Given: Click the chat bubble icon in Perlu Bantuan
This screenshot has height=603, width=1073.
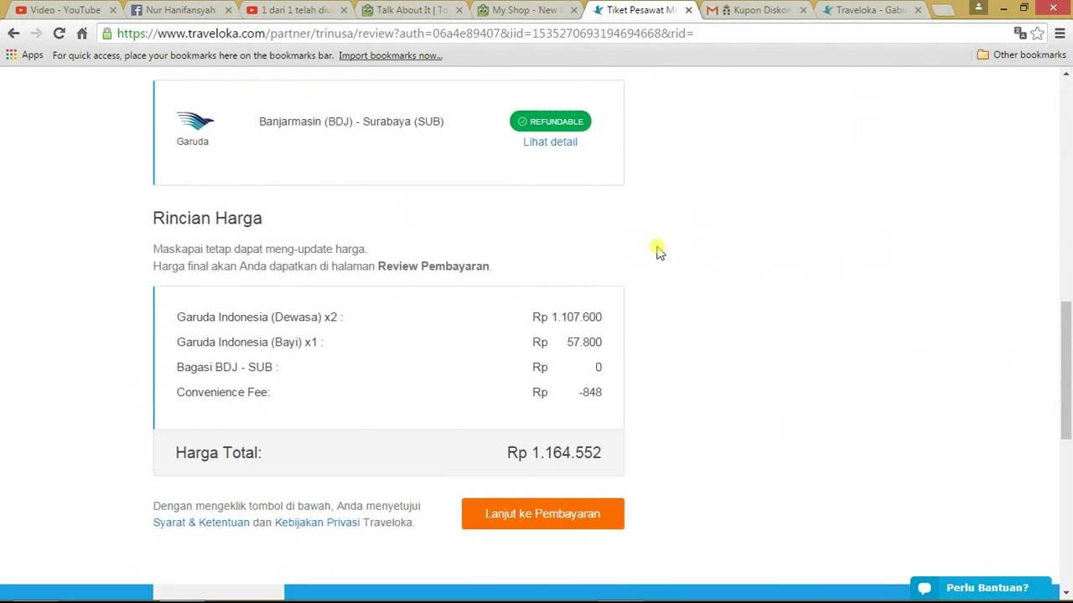Looking at the screenshot, I should click(925, 589).
